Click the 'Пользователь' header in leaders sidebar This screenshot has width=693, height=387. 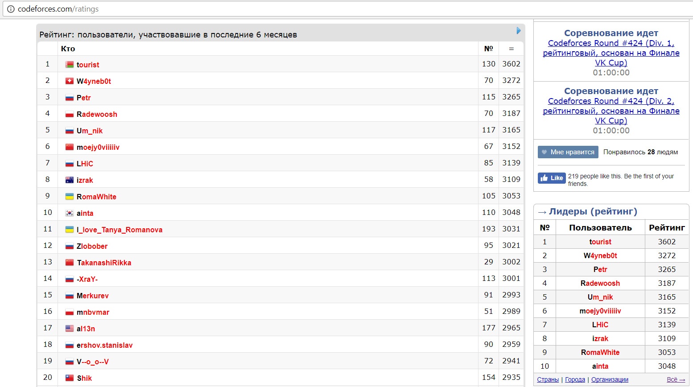600,228
